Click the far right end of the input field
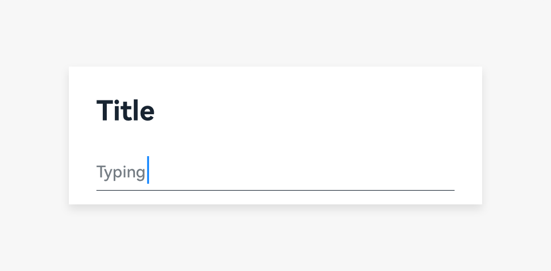The height and width of the screenshot is (271, 551). coord(449,172)
